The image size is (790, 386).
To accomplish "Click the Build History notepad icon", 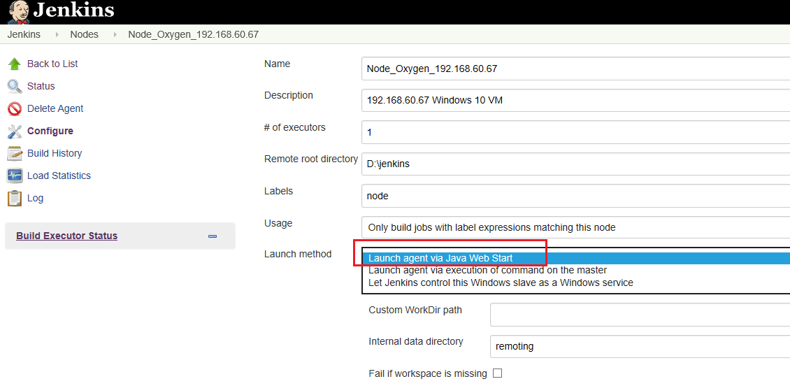I will (x=15, y=153).
